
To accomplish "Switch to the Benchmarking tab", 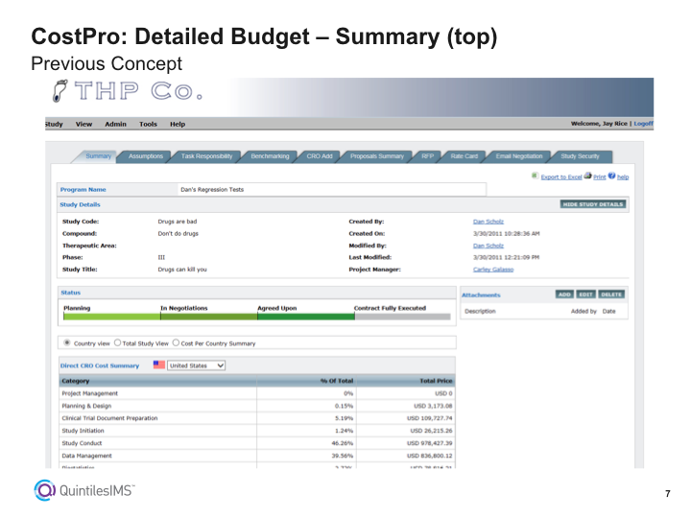I will tap(270, 156).
